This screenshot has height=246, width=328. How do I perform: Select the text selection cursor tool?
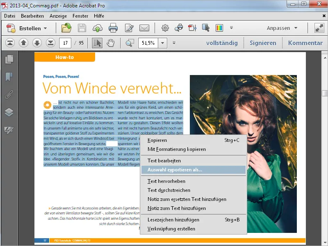click(97, 43)
